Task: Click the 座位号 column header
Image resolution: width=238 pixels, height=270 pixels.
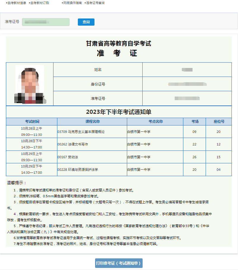Action: click(219, 122)
